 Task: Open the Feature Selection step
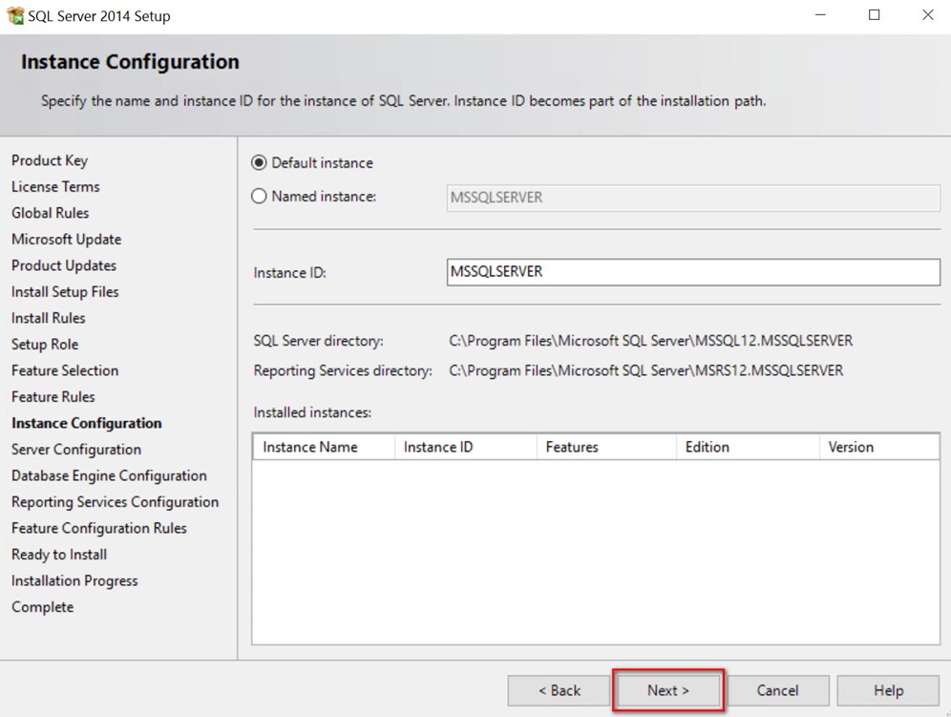pyautogui.click(x=65, y=370)
